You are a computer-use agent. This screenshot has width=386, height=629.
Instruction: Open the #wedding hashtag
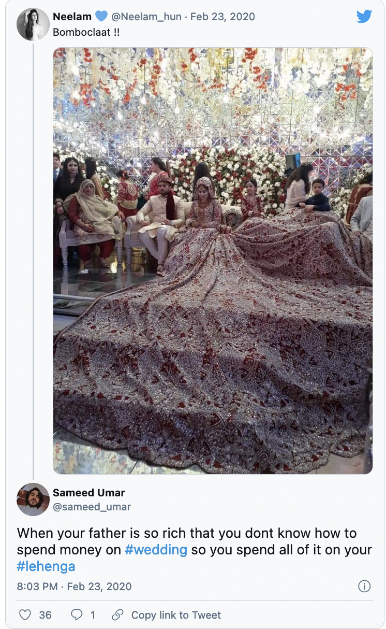coord(156,550)
